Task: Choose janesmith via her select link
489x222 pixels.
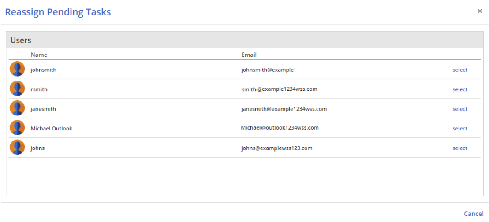Action: click(x=459, y=109)
